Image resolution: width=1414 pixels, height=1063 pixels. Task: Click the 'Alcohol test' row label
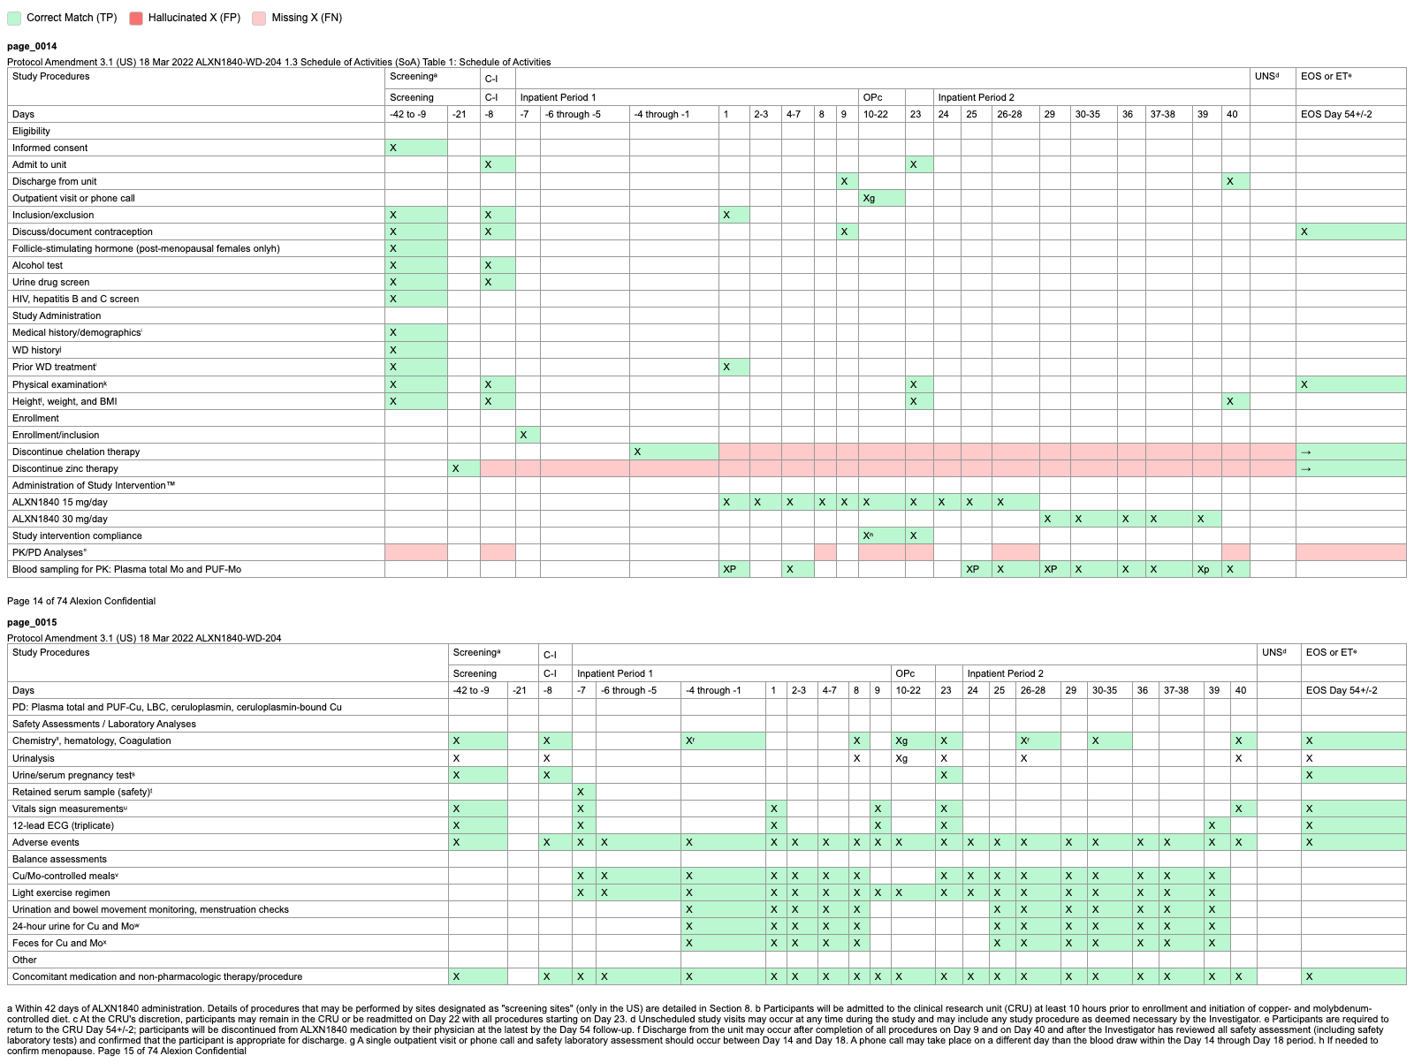[37, 265]
